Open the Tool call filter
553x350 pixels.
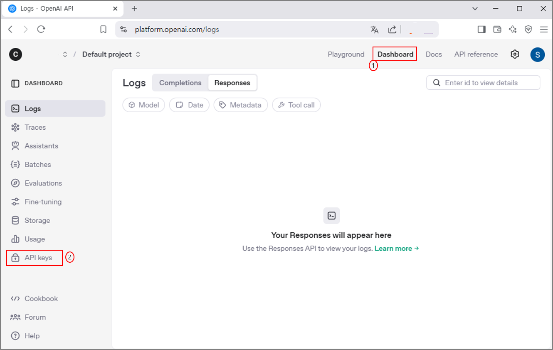click(296, 105)
